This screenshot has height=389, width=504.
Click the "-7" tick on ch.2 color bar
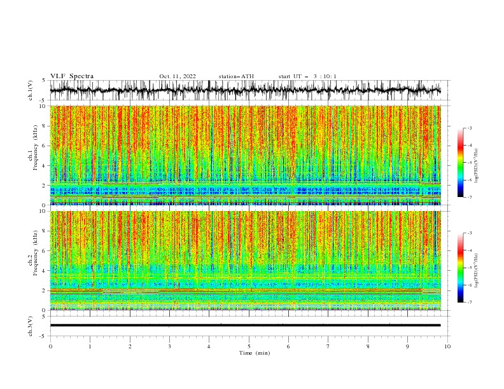470,303
